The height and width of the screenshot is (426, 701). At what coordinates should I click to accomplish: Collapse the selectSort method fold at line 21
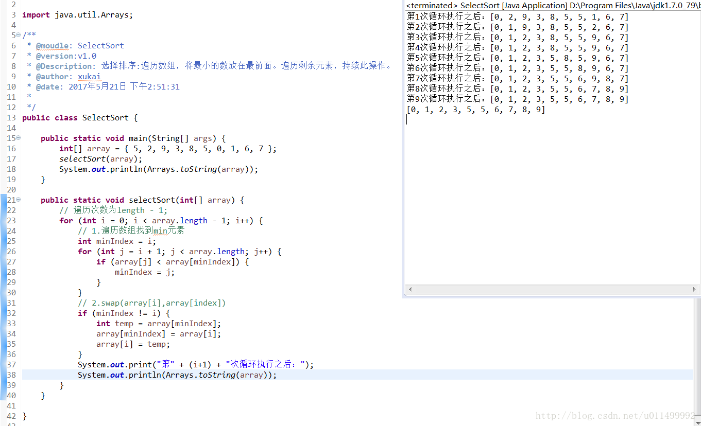[19, 200]
